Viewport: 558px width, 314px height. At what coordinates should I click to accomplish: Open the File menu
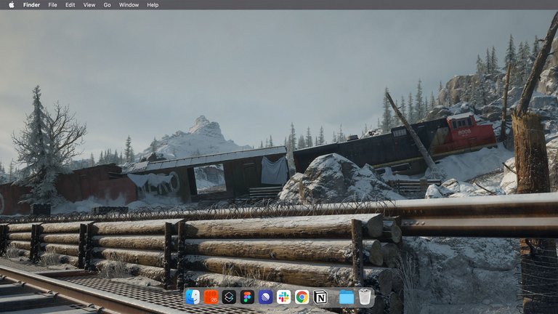pyautogui.click(x=52, y=5)
